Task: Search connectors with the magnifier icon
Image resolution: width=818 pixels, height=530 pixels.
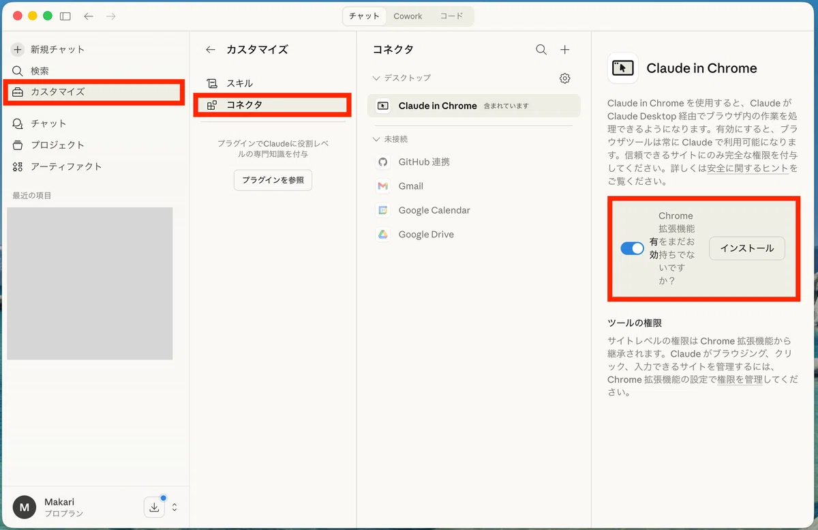Action: [541, 49]
